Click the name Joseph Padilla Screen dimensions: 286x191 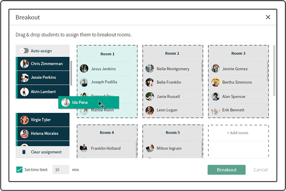pos(104,82)
